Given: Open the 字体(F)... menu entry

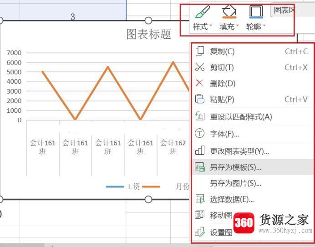Looking at the screenshot, I should pos(252,134).
